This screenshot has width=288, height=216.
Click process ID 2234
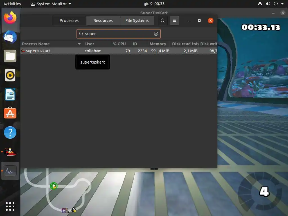(142, 51)
